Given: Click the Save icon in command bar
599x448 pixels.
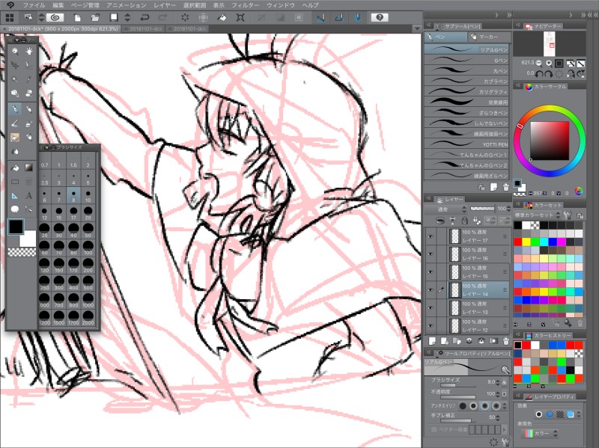Looking at the screenshot, I should (x=114, y=17).
